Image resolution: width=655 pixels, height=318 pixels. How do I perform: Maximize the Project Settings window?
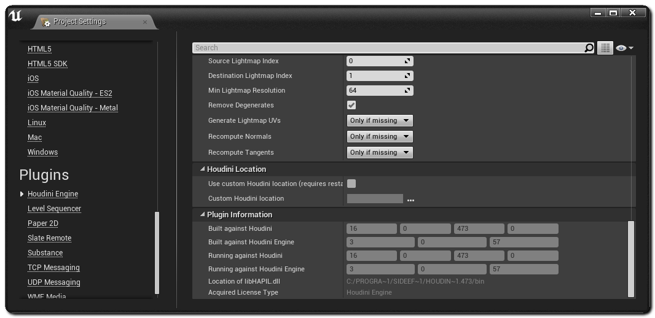click(613, 13)
